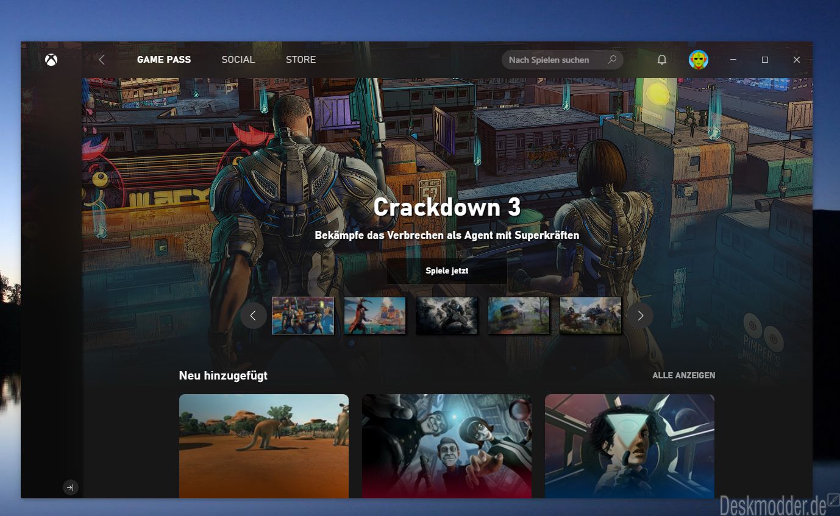The width and height of the screenshot is (840, 516).
Task: Go back with the back arrow
Action: click(102, 60)
